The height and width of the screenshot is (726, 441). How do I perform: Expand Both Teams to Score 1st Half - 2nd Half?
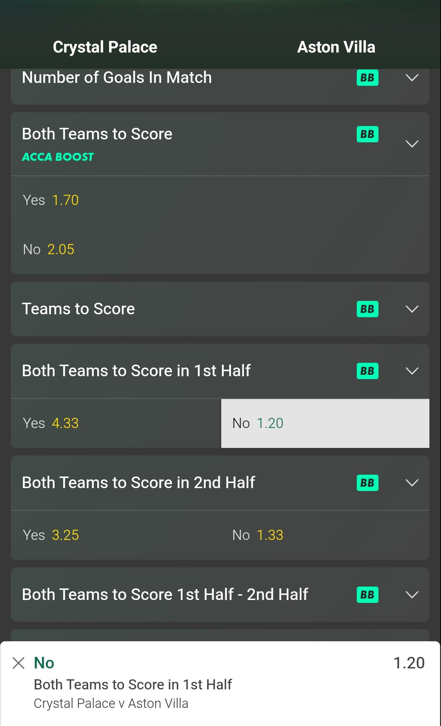coord(412,595)
